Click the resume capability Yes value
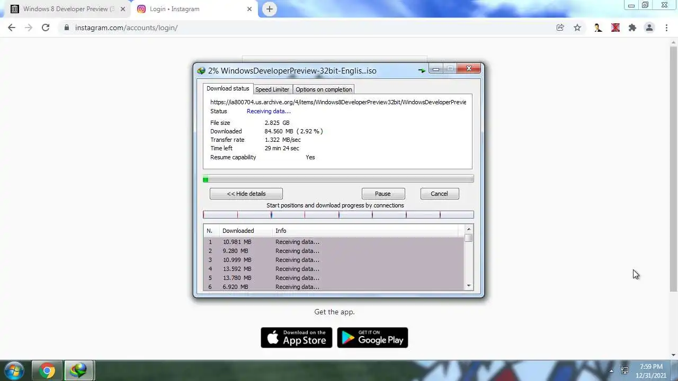 click(310, 157)
